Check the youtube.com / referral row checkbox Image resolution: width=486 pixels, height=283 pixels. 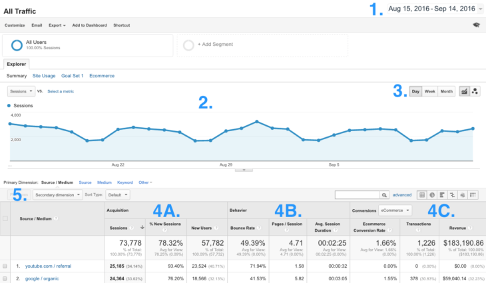pos(5,266)
